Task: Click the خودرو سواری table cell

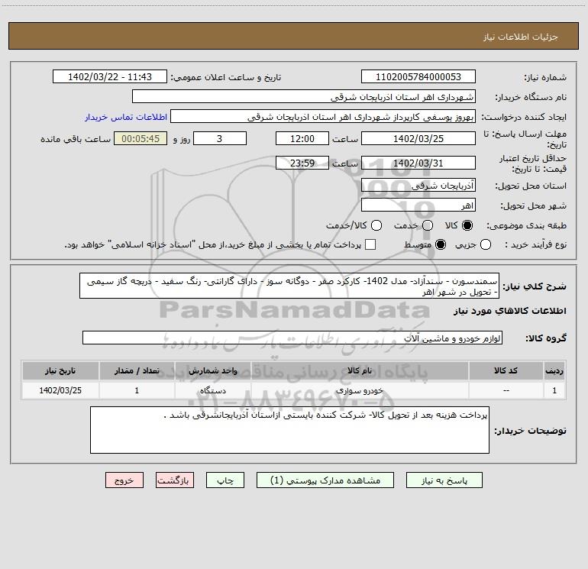Action: tap(359, 390)
